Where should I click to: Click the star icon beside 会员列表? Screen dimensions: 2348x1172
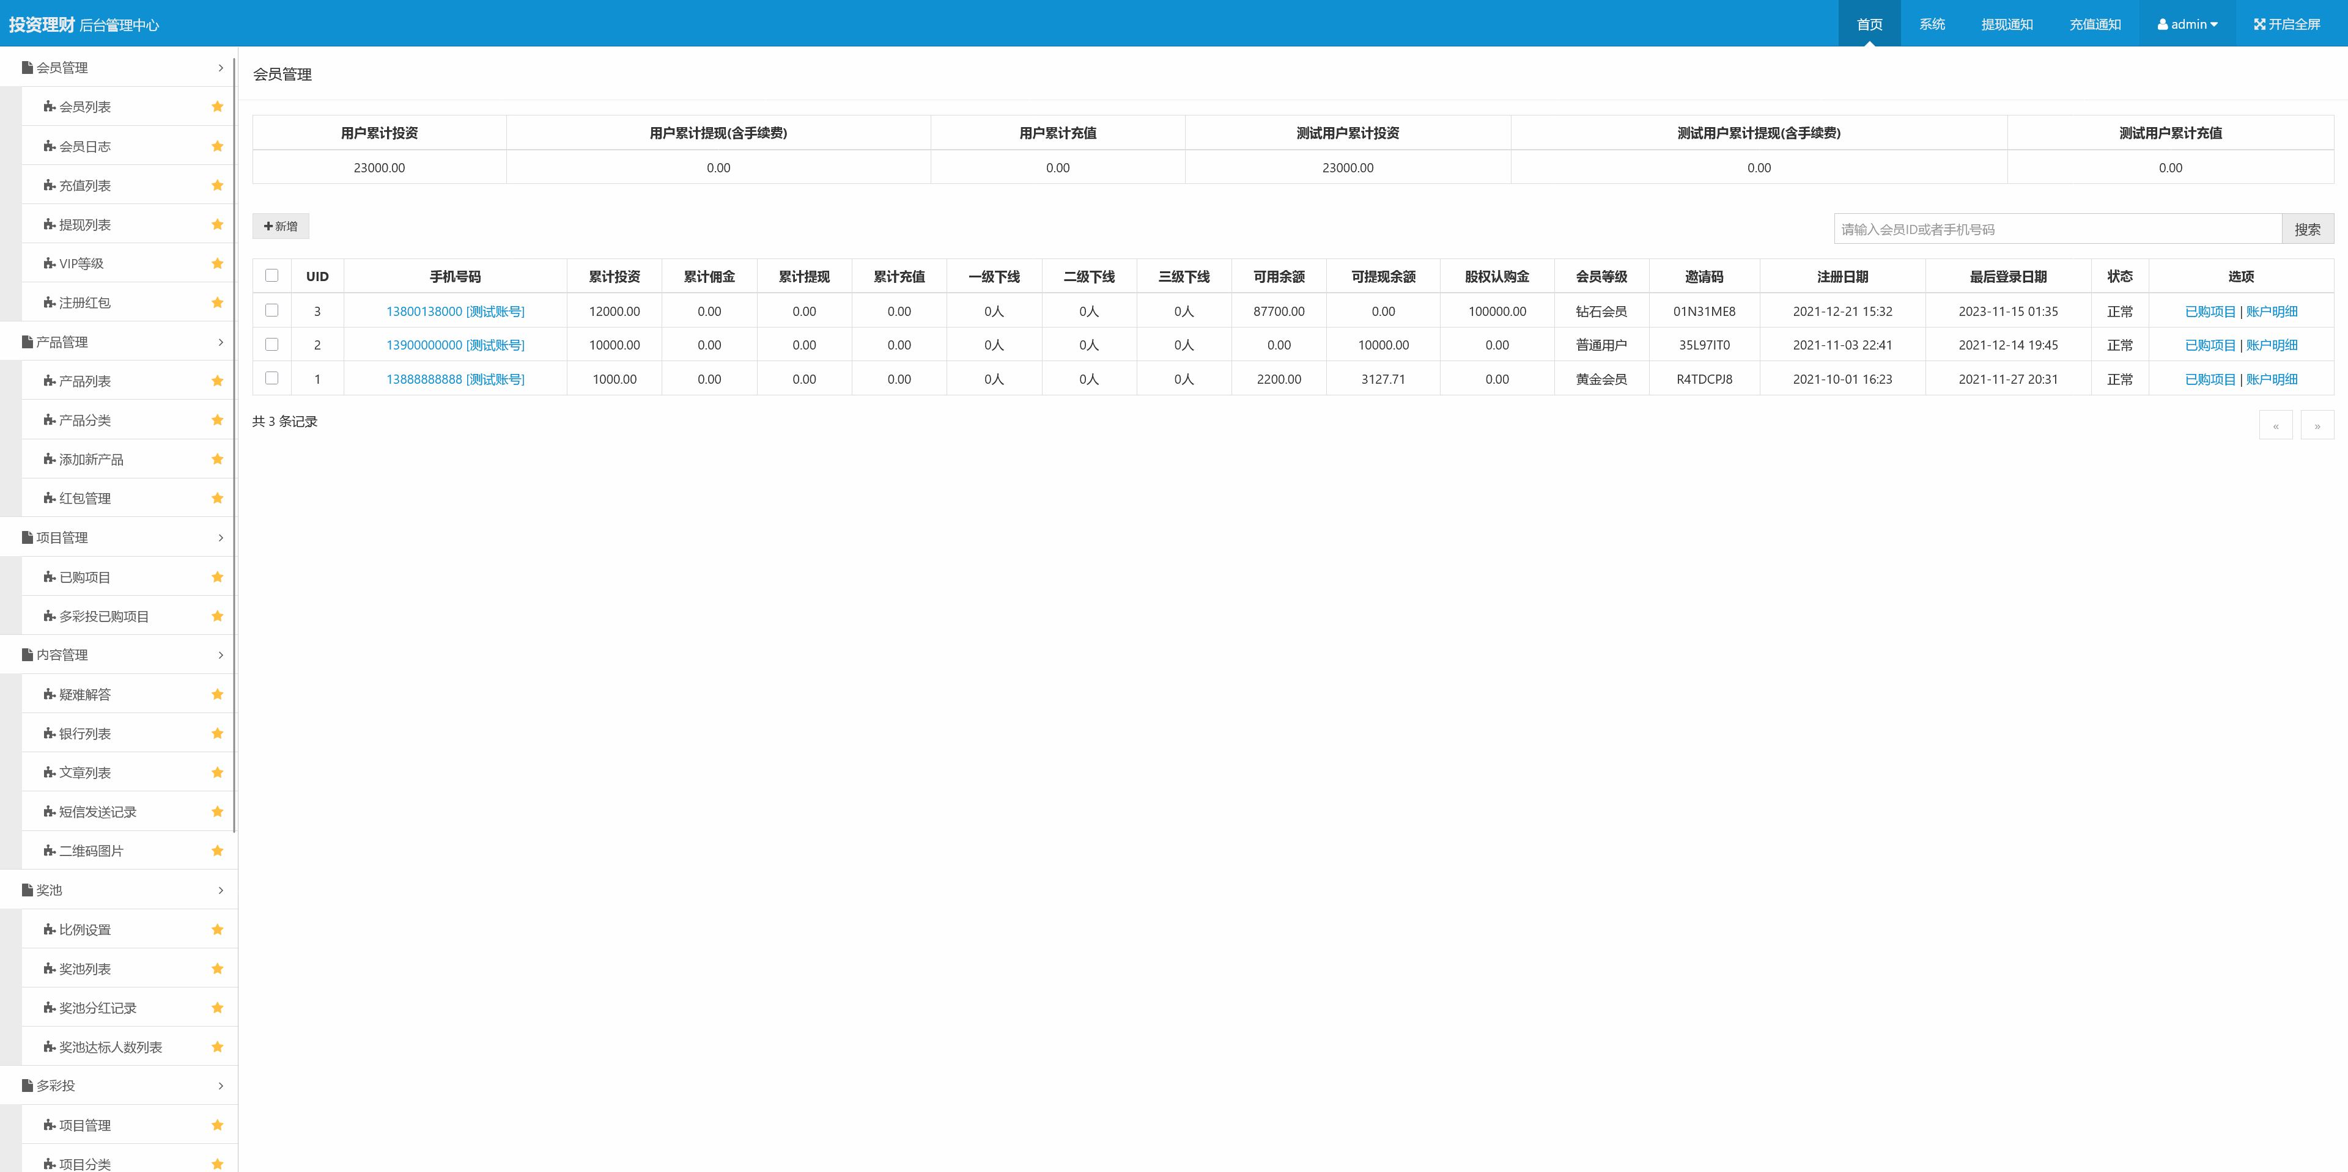pyautogui.click(x=217, y=106)
